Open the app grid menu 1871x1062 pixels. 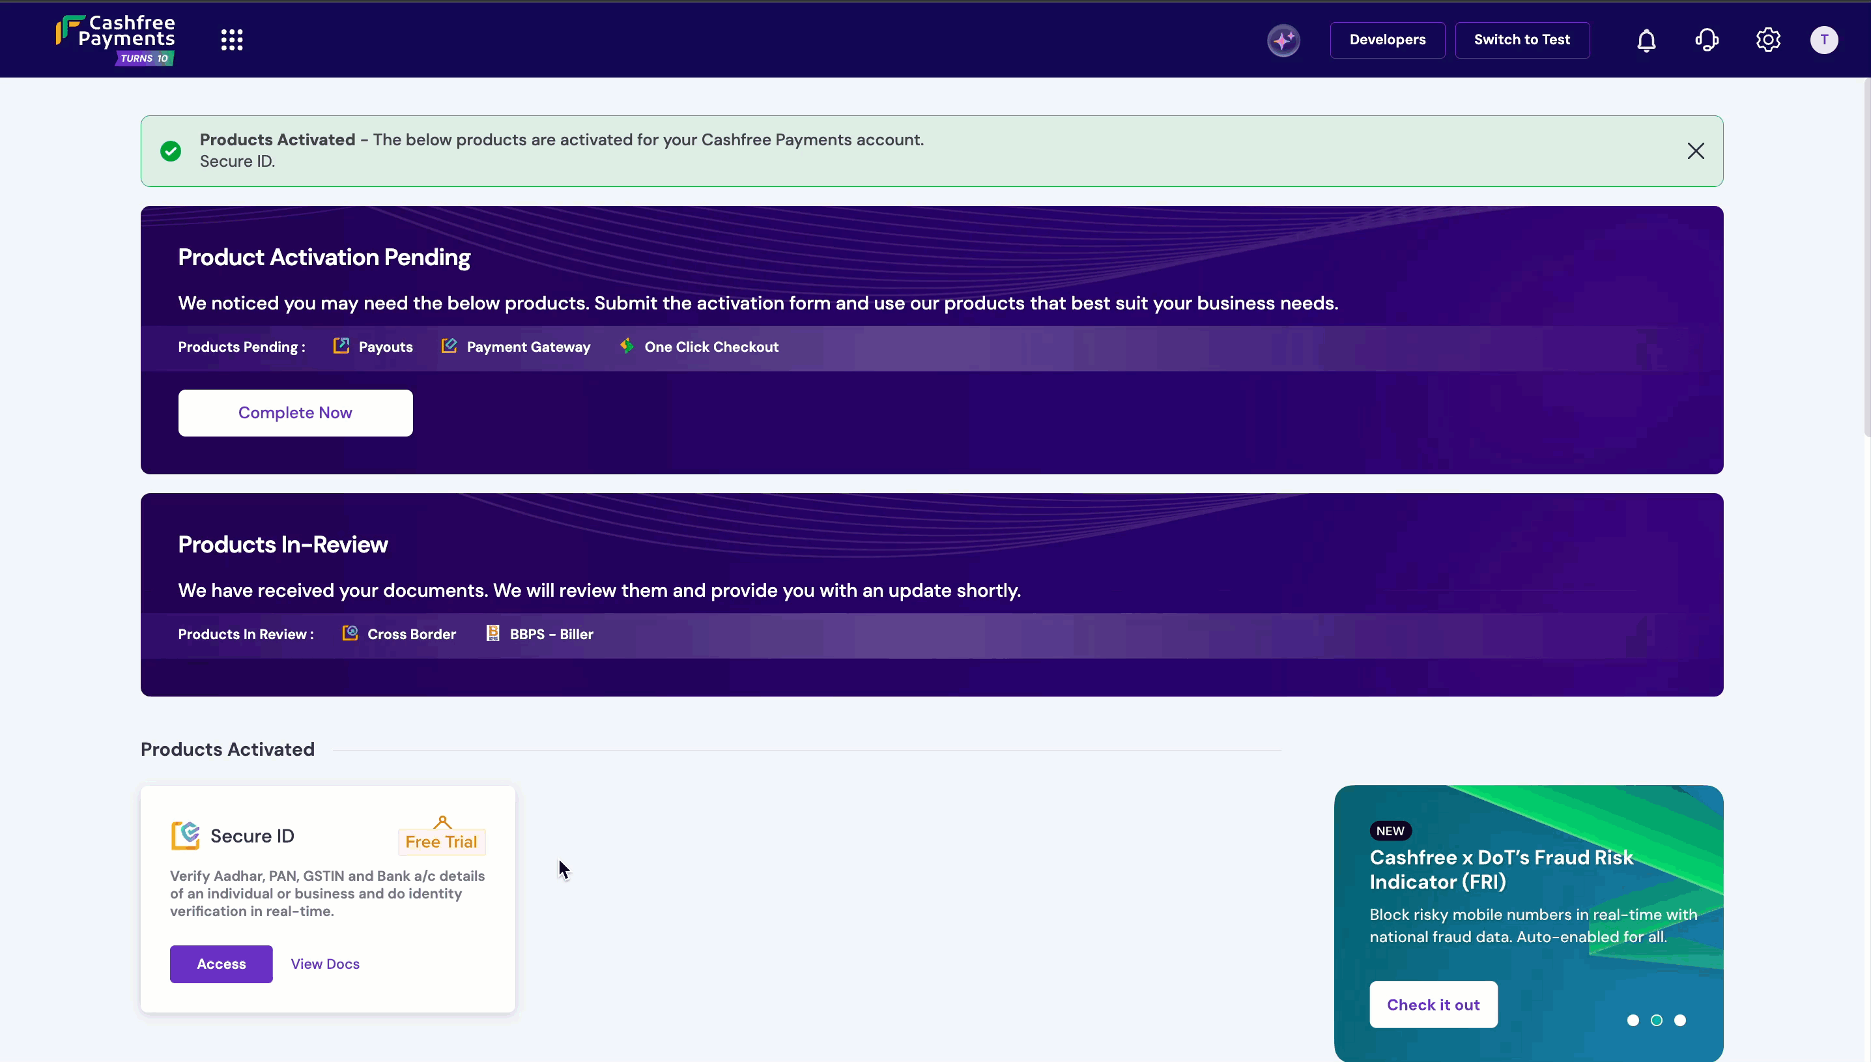(232, 39)
